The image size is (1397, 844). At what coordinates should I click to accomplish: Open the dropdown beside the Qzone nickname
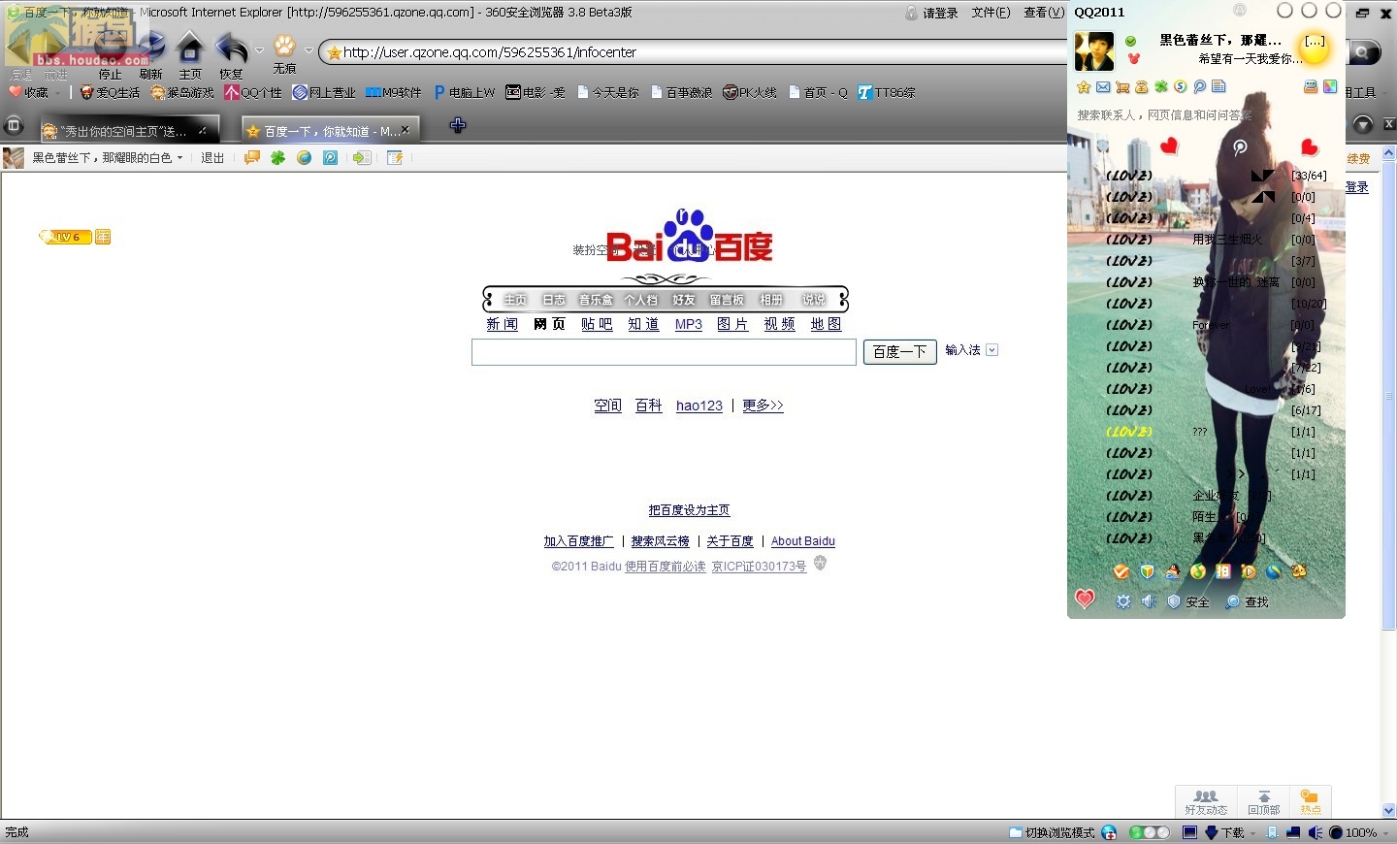pyautogui.click(x=179, y=158)
